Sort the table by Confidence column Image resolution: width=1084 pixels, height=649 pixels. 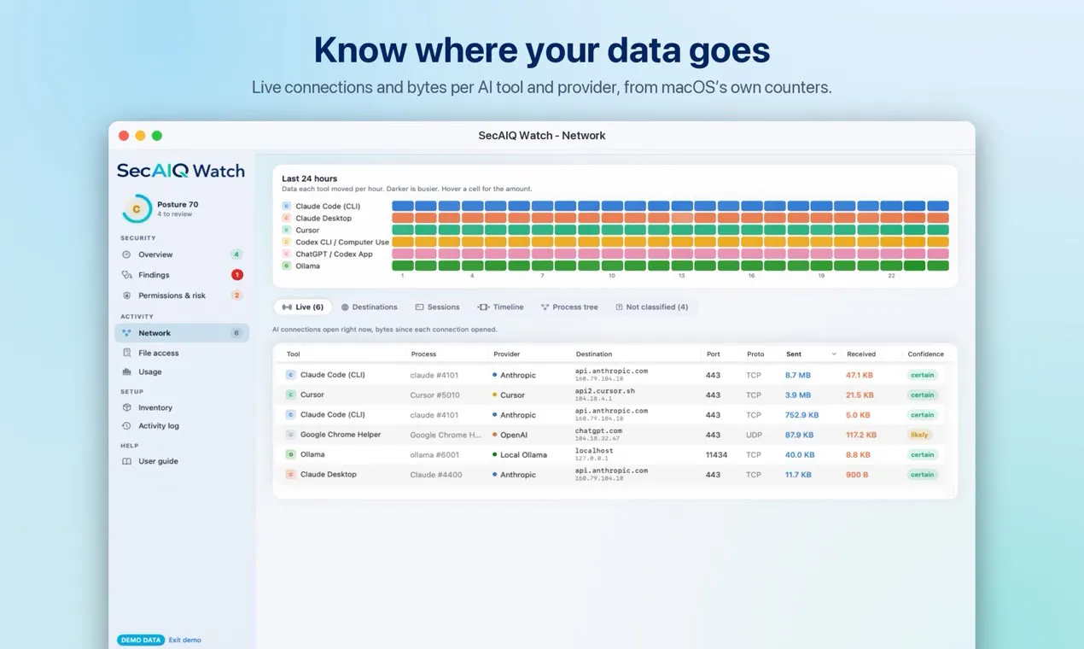[926, 354]
